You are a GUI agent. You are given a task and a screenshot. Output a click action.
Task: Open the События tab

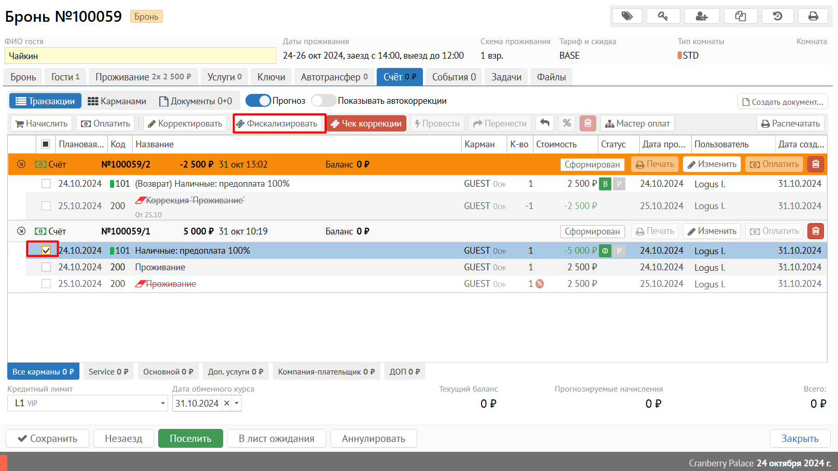[x=454, y=77]
